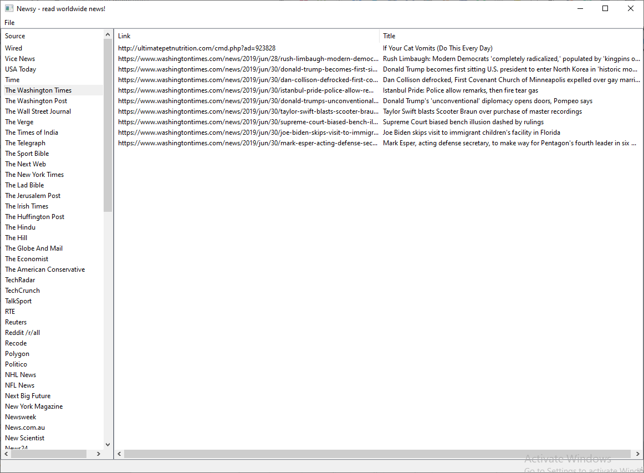Select The Times of India source
This screenshot has width=644, height=473.
pyautogui.click(x=32, y=133)
